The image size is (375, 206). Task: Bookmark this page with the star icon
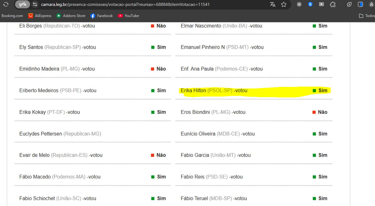(x=284, y=4)
